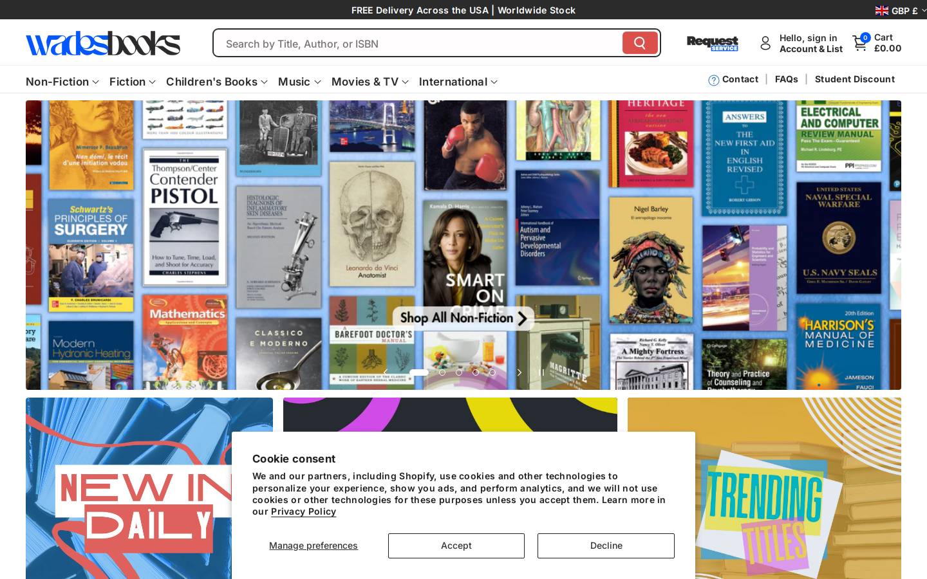
Task: Decline cookies in the consent dialog
Action: pyautogui.click(x=606, y=546)
